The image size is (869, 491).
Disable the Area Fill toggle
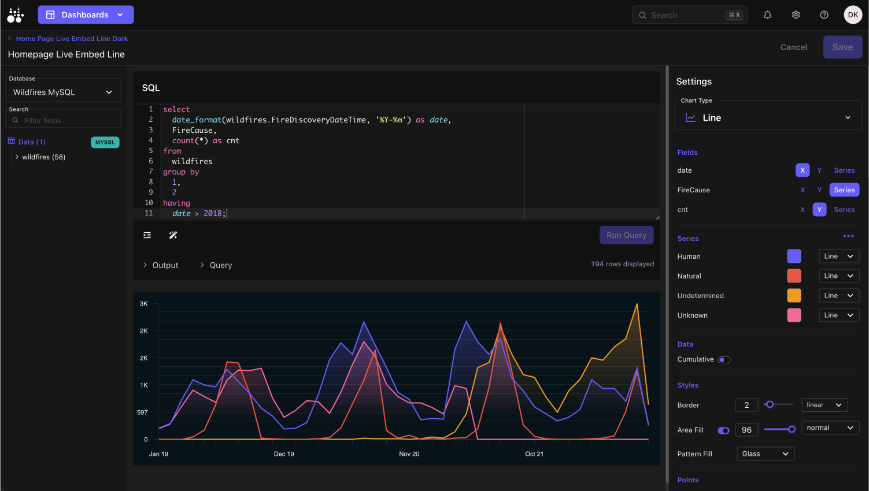(723, 430)
